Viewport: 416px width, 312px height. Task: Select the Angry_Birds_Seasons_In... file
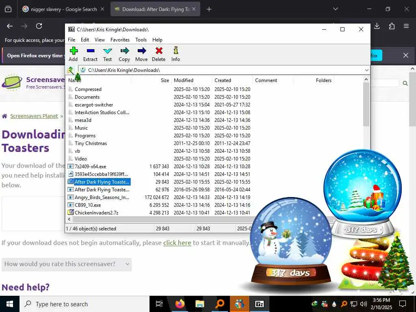pyautogui.click(x=102, y=197)
